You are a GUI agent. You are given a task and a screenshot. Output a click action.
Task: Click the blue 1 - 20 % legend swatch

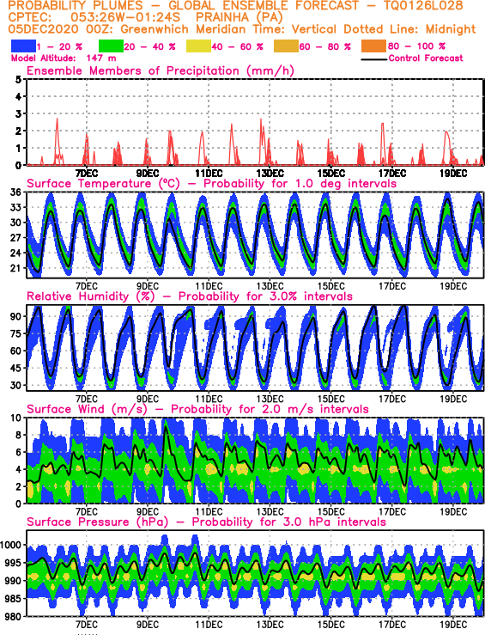(23, 46)
